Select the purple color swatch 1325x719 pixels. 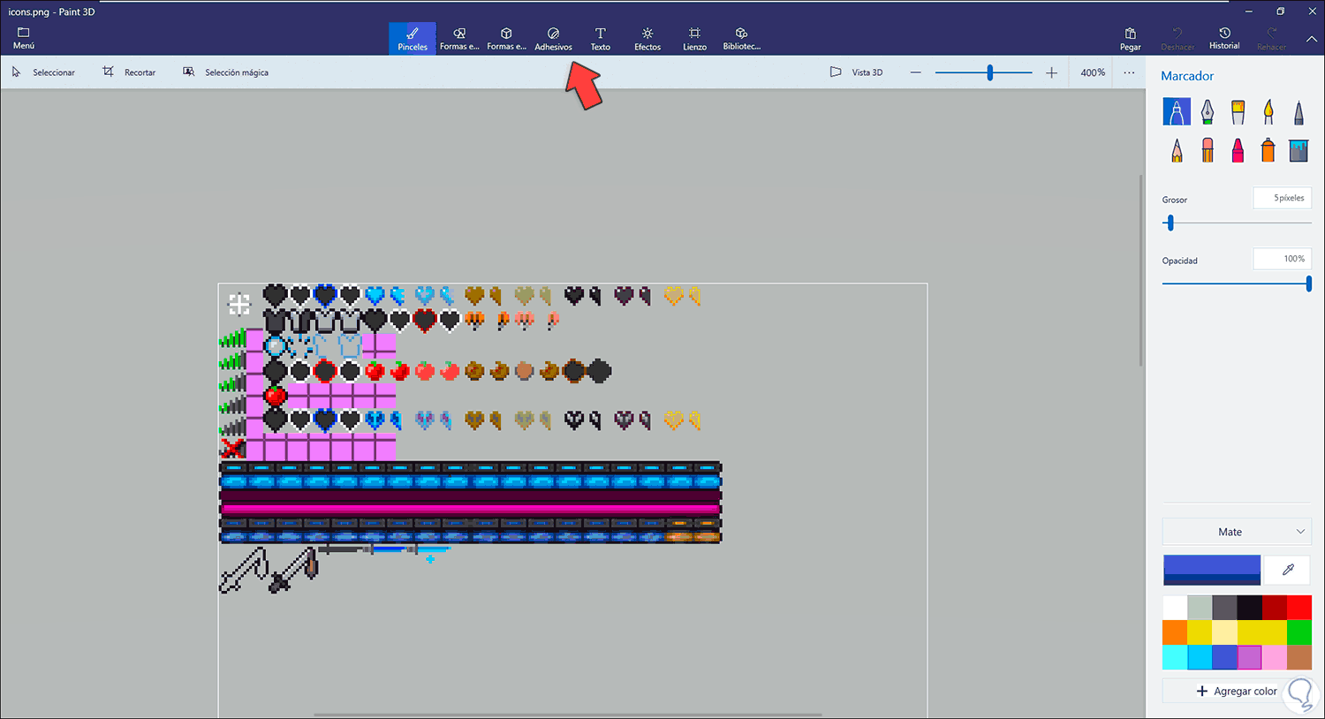(1250, 657)
